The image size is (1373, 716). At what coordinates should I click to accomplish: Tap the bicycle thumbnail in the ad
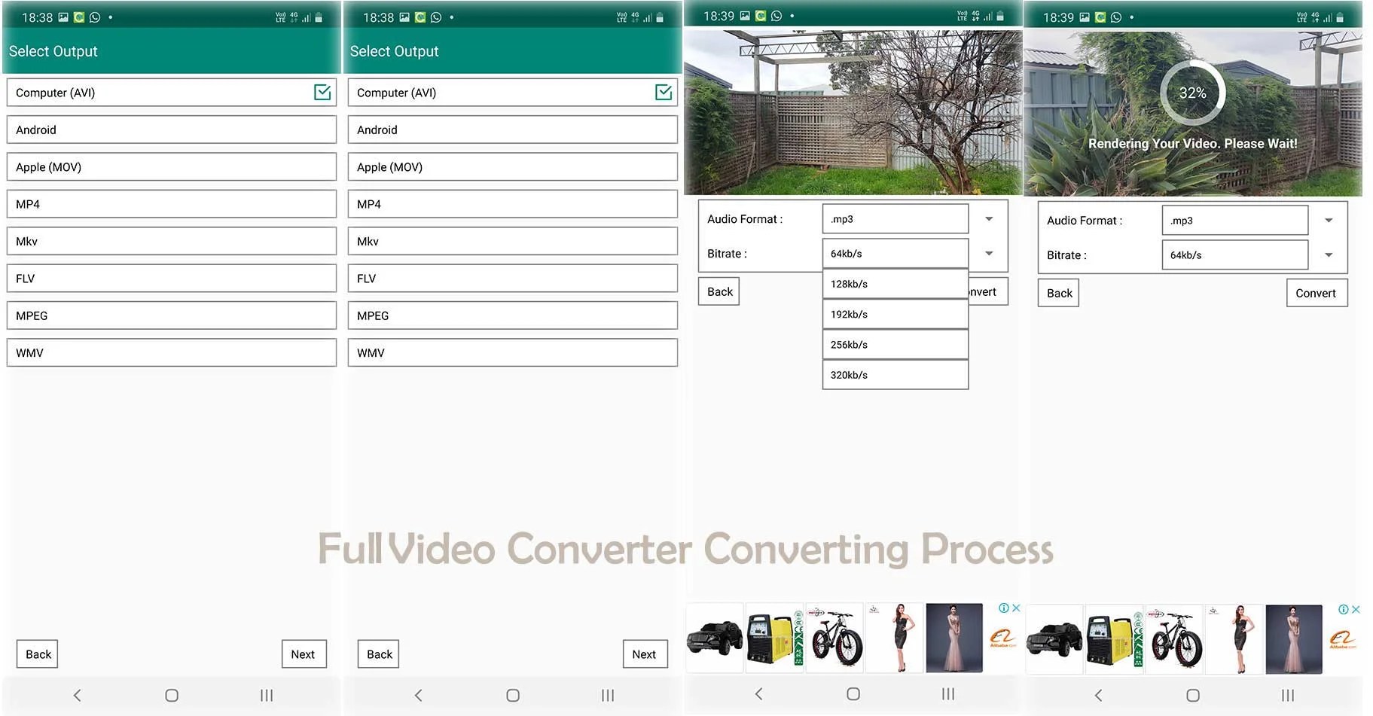[x=834, y=637]
